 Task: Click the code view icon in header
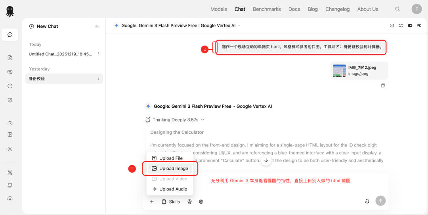point(392,25)
